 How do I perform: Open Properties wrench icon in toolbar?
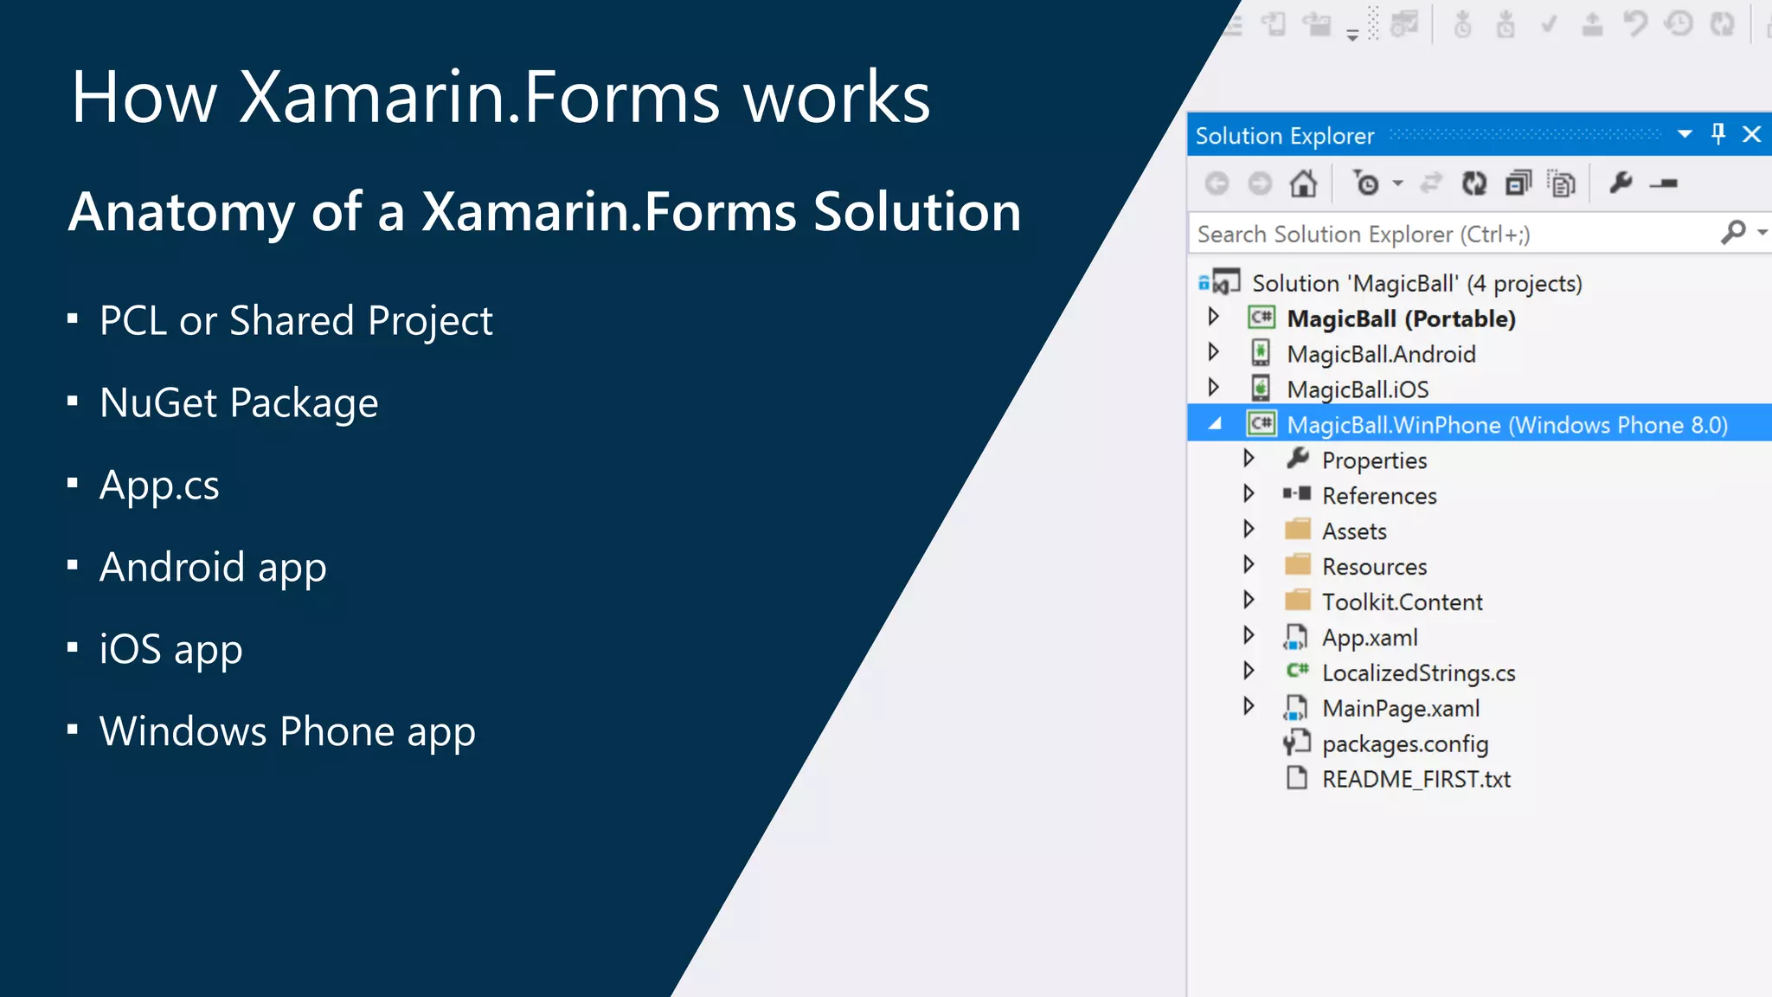pos(1621,183)
